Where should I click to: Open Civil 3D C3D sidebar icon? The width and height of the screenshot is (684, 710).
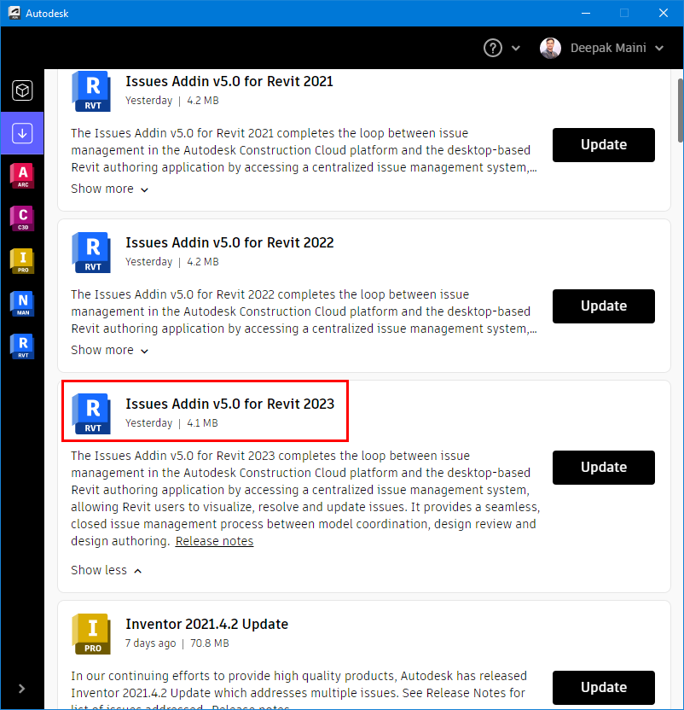pyautogui.click(x=23, y=218)
